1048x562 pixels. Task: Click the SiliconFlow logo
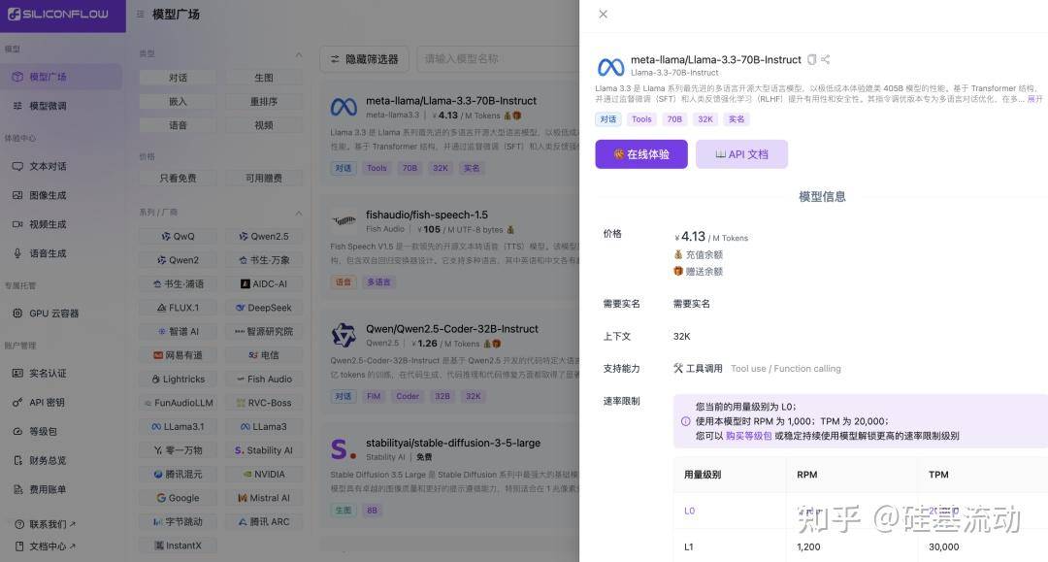tap(58, 14)
